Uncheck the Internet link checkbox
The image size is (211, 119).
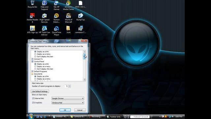[33, 99]
